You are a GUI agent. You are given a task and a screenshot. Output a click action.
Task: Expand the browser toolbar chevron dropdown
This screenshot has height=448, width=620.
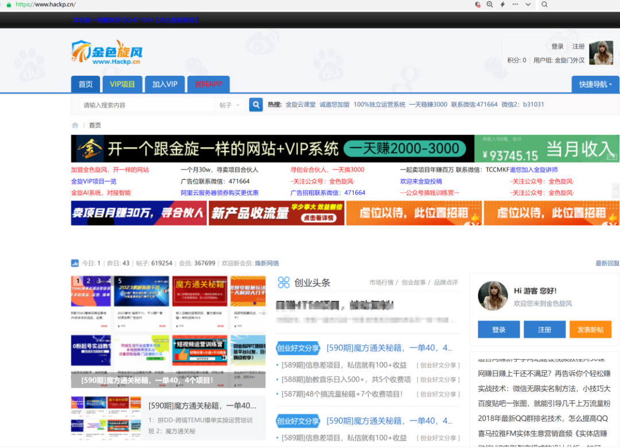click(x=528, y=5)
